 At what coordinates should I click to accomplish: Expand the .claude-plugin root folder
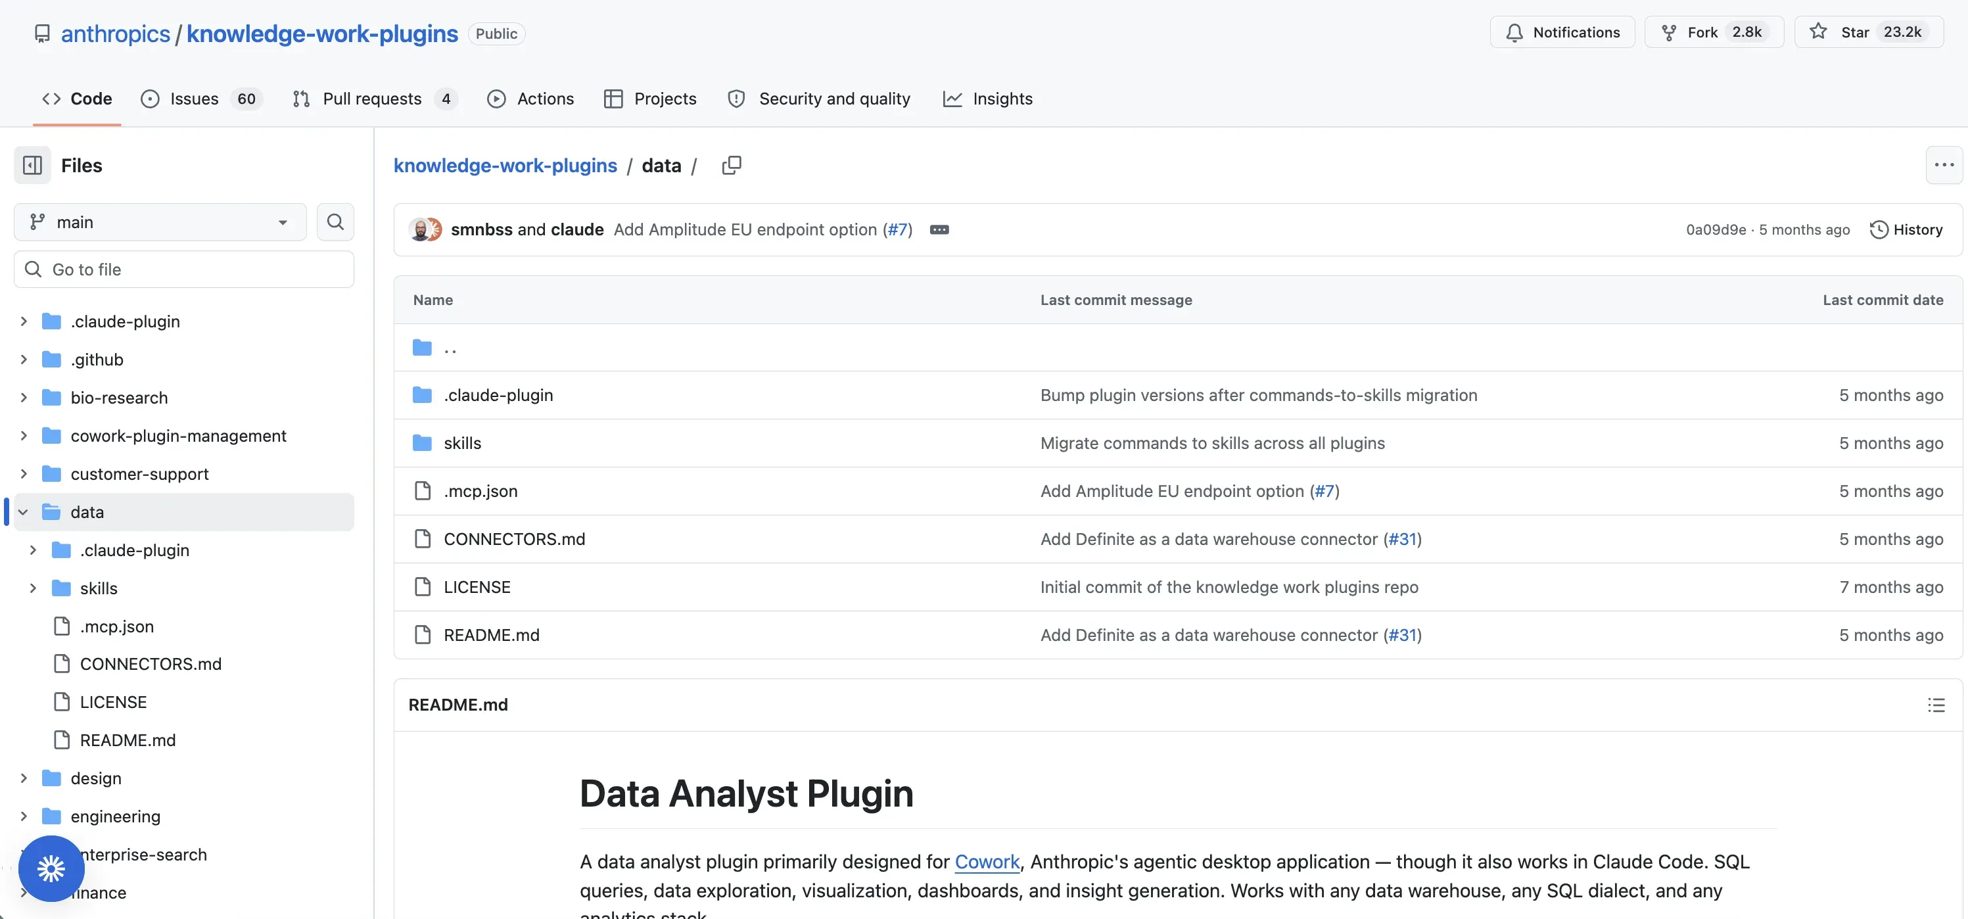[x=24, y=321]
